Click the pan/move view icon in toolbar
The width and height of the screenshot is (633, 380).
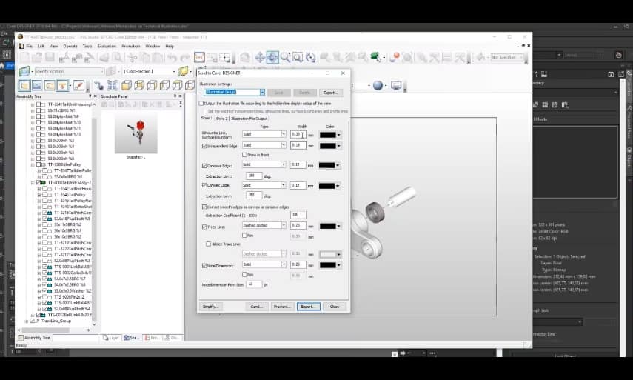(x=260, y=57)
